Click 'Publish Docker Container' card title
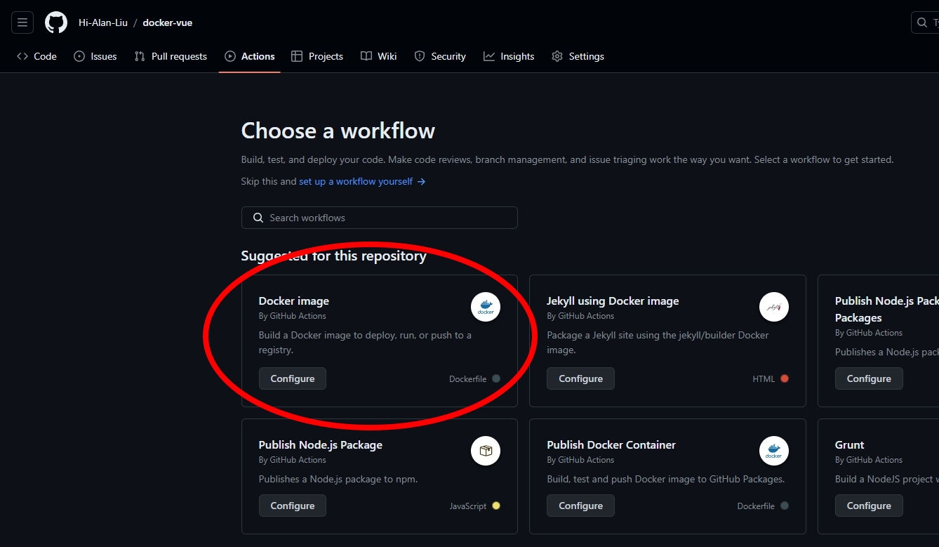The image size is (939, 547). pos(611,444)
